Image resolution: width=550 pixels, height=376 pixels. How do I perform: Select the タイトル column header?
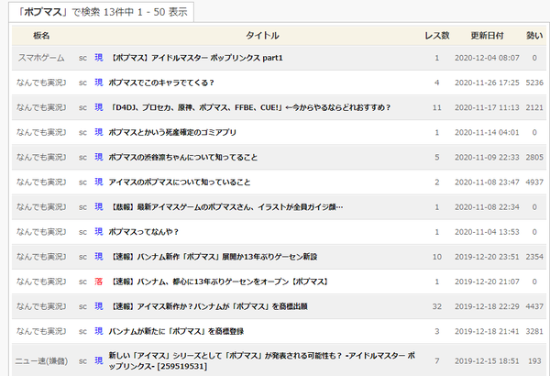coord(262,36)
